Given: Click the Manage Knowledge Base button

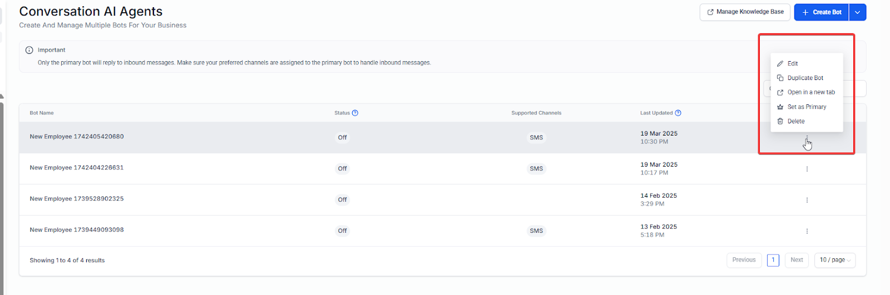Looking at the screenshot, I should (745, 12).
